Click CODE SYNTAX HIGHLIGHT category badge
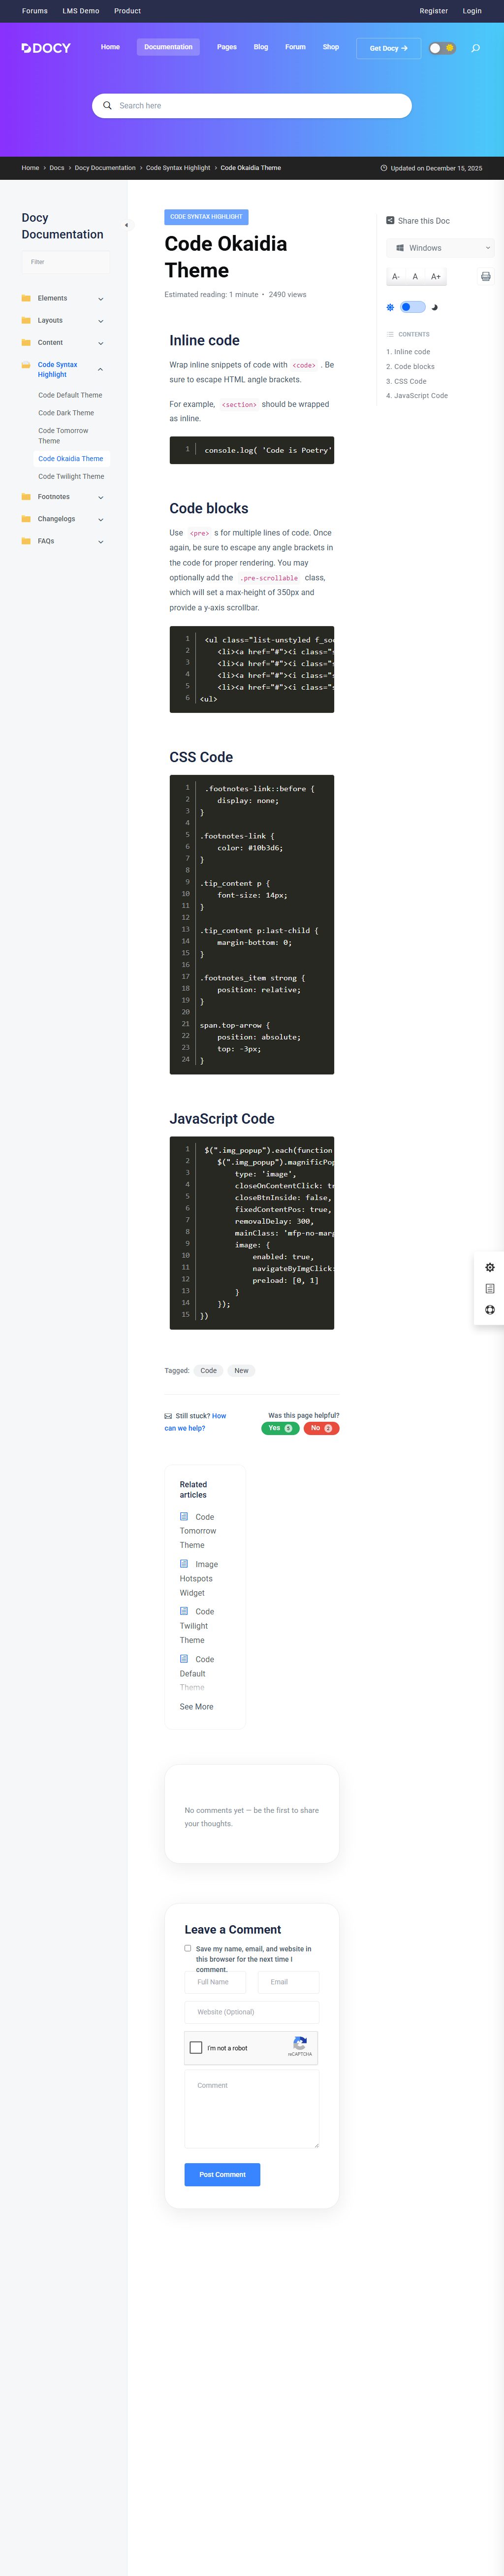Screen dimensions: 504x2576 pyautogui.click(x=206, y=216)
